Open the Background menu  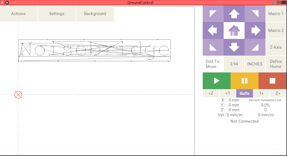pyautogui.click(x=95, y=14)
